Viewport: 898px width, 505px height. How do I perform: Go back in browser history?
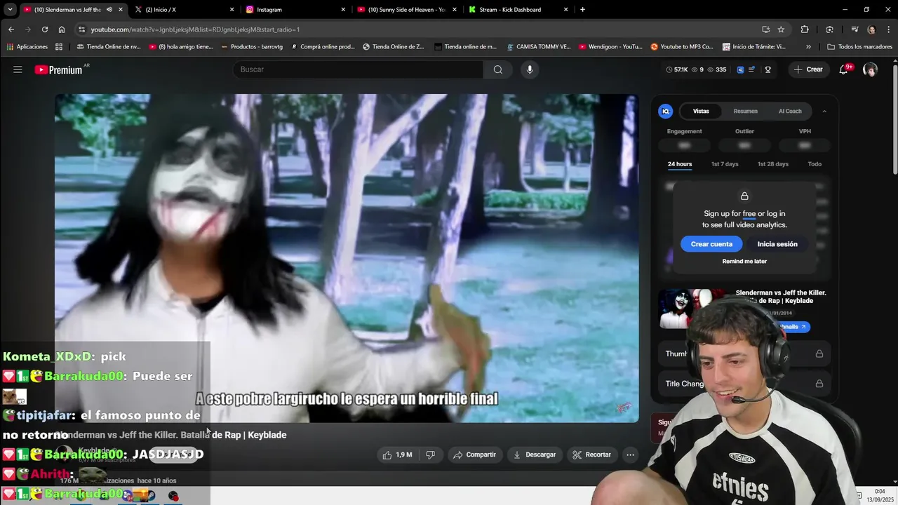pos(11,29)
